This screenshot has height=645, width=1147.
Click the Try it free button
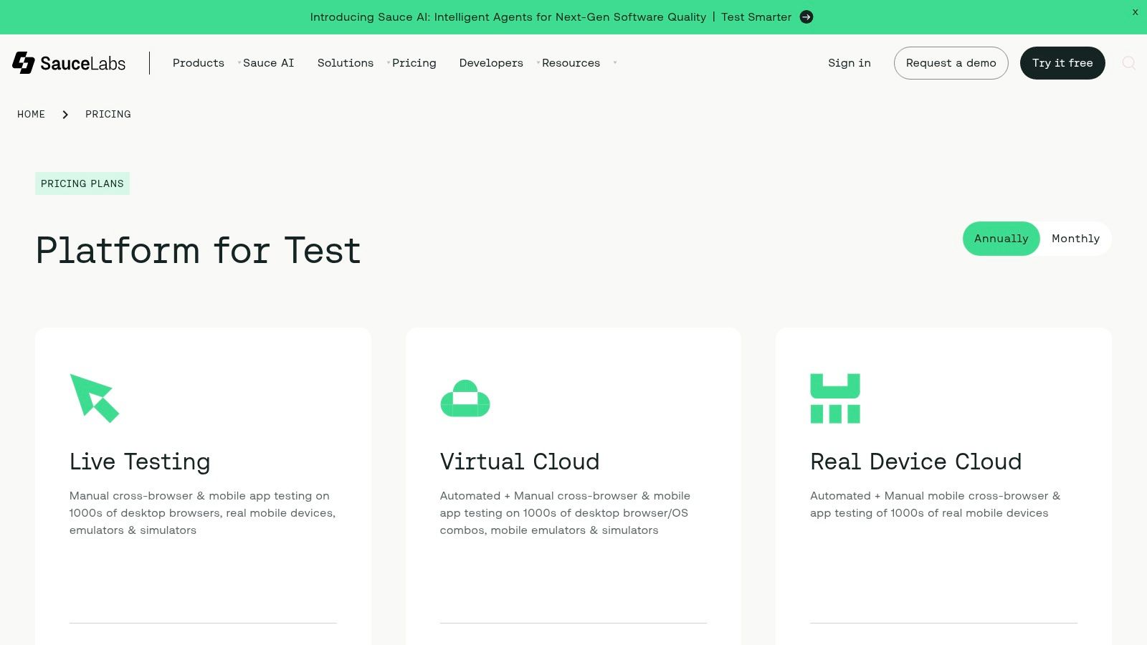coord(1062,63)
